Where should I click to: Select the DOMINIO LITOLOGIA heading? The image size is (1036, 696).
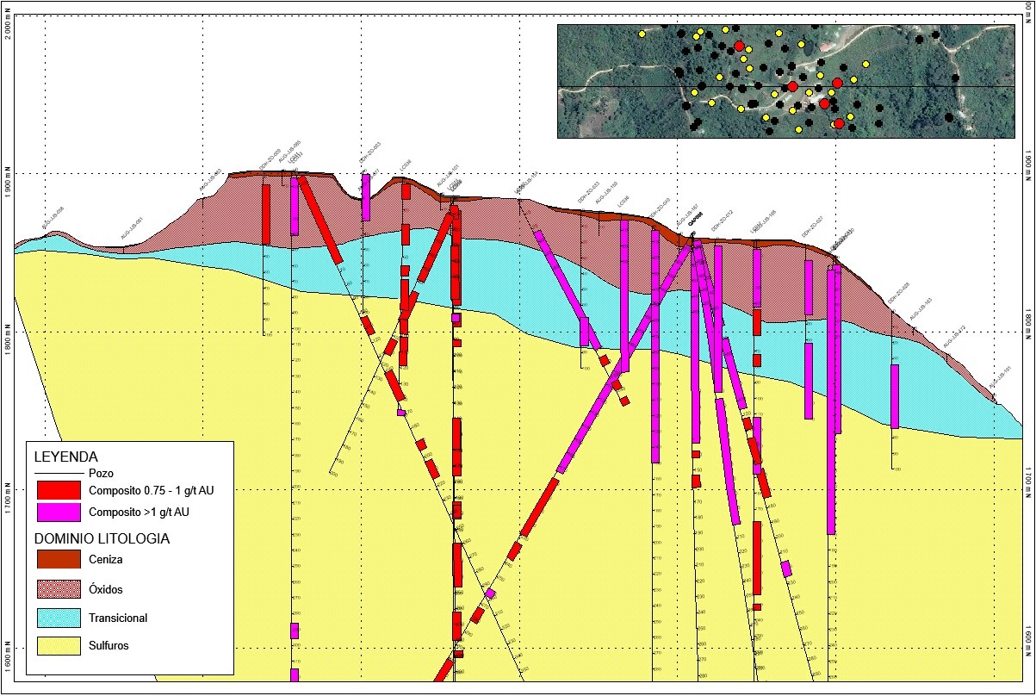(102, 538)
